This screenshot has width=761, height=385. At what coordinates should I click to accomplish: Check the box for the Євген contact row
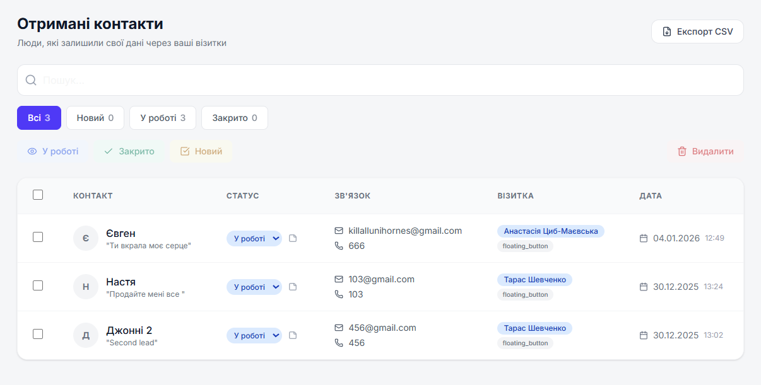tap(38, 237)
